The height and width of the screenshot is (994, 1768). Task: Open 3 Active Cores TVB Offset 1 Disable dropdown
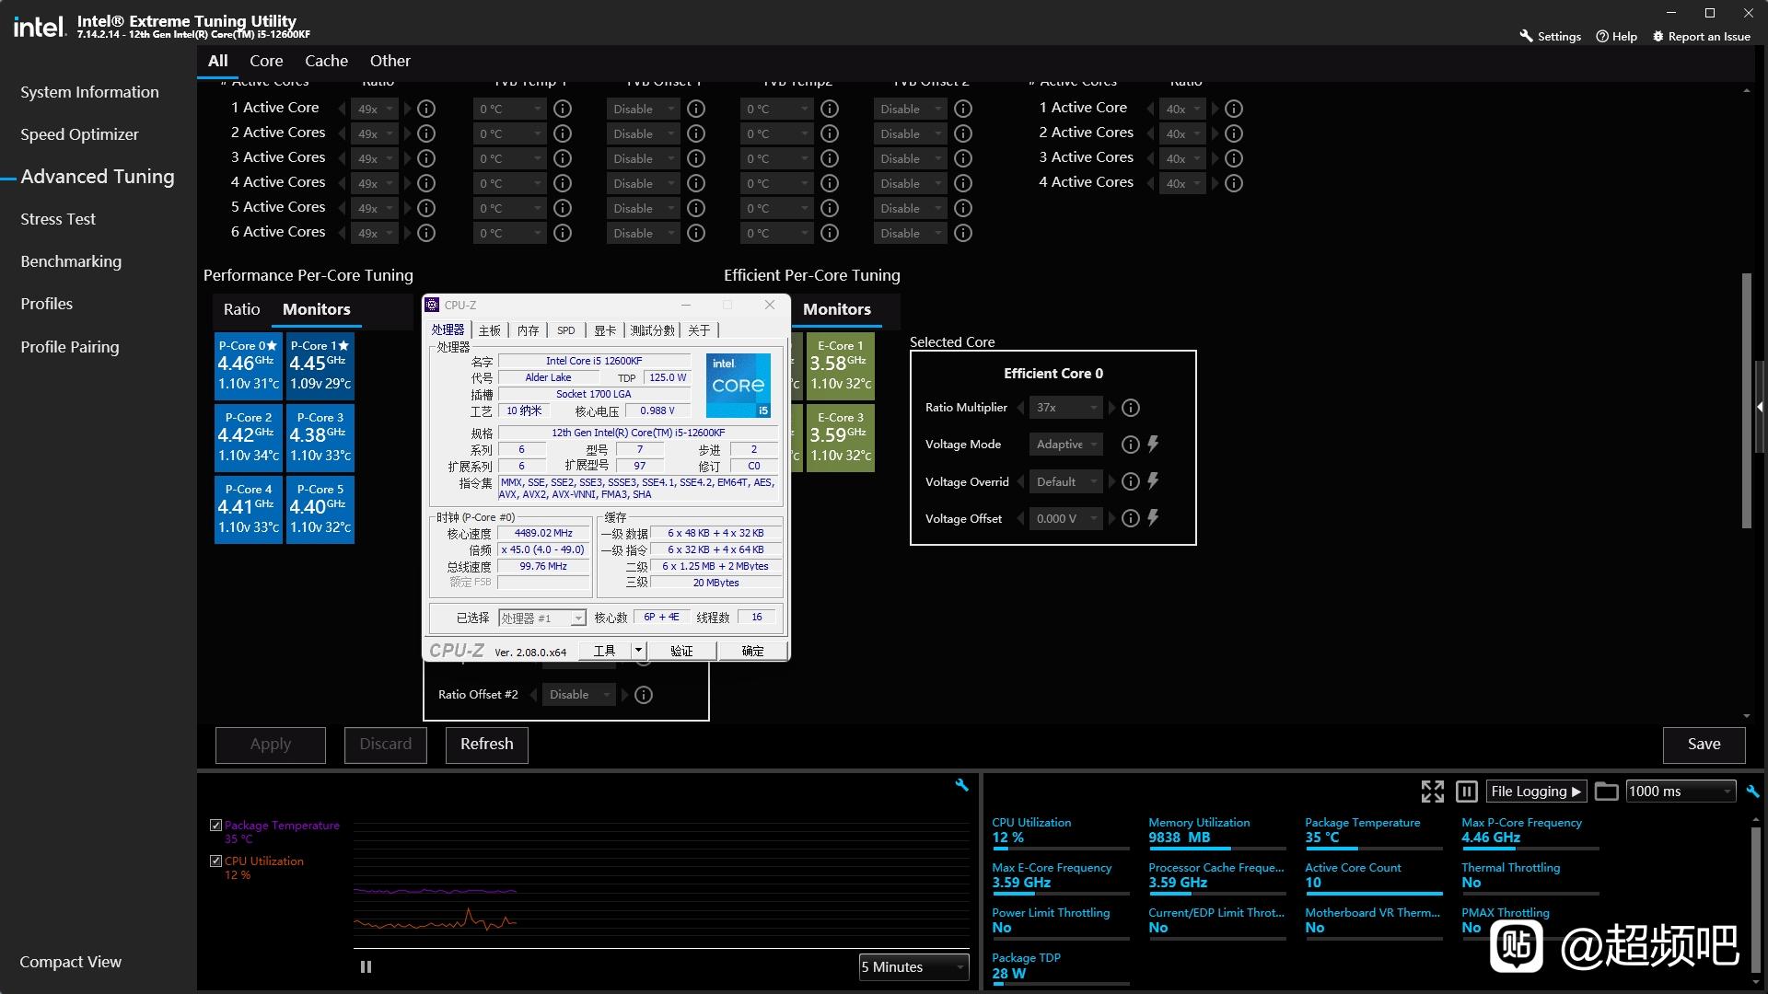coord(643,158)
